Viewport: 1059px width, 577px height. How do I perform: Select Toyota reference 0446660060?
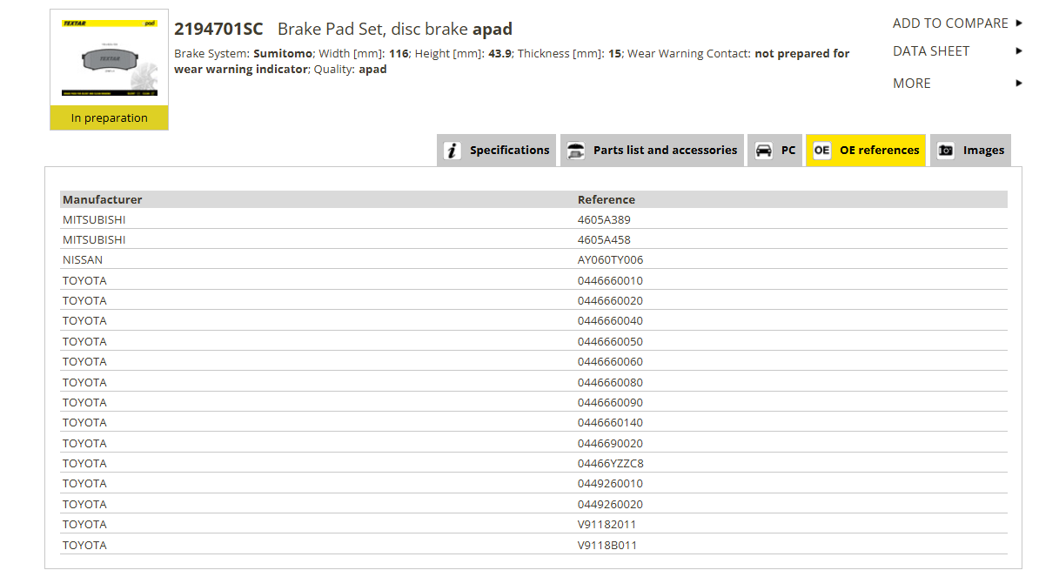pos(610,361)
